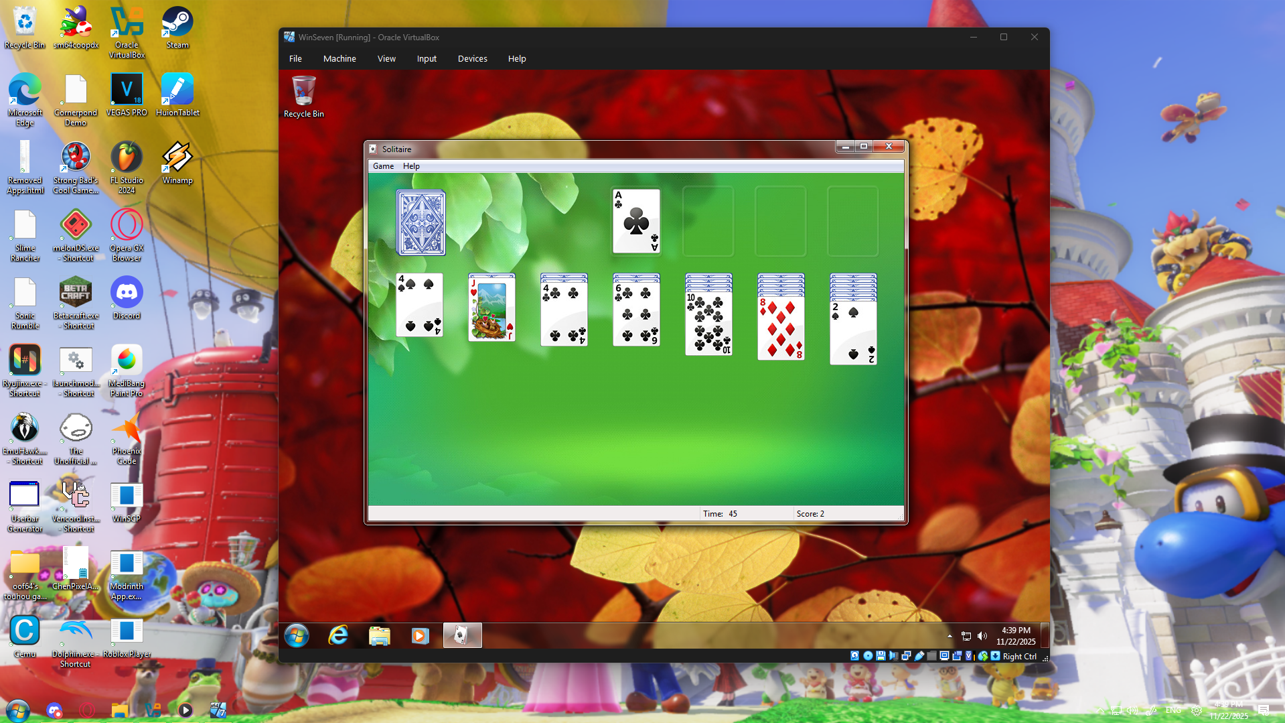Click the Jack of Hearts card

492,310
